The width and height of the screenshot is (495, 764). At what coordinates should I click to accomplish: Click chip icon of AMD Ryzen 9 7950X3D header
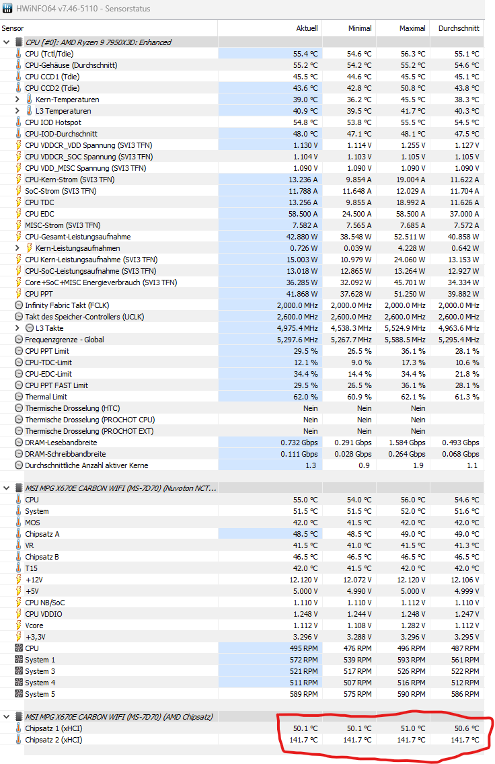click(19, 42)
